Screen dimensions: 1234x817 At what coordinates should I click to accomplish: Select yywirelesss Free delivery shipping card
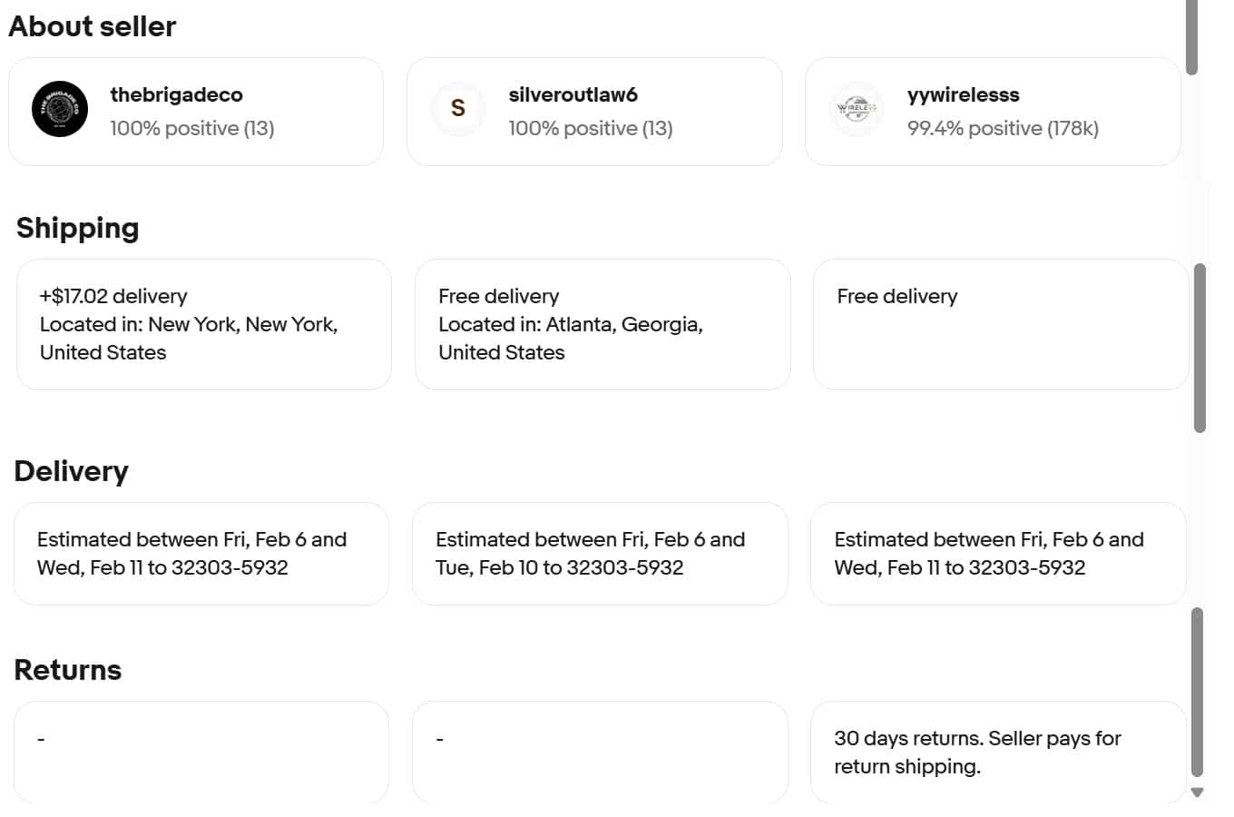(1001, 324)
